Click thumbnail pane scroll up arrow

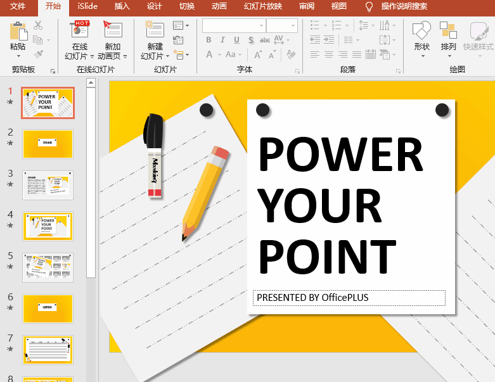coord(91,83)
